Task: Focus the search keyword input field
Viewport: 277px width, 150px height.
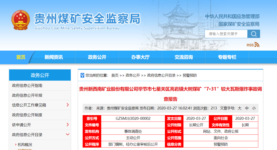Action: tap(226, 34)
